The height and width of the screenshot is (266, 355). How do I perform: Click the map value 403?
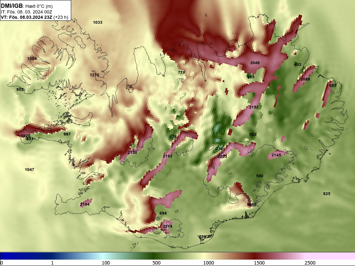(297, 65)
